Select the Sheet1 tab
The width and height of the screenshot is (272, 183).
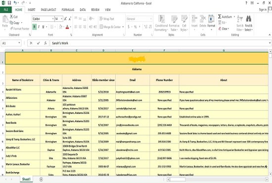(x=26, y=179)
